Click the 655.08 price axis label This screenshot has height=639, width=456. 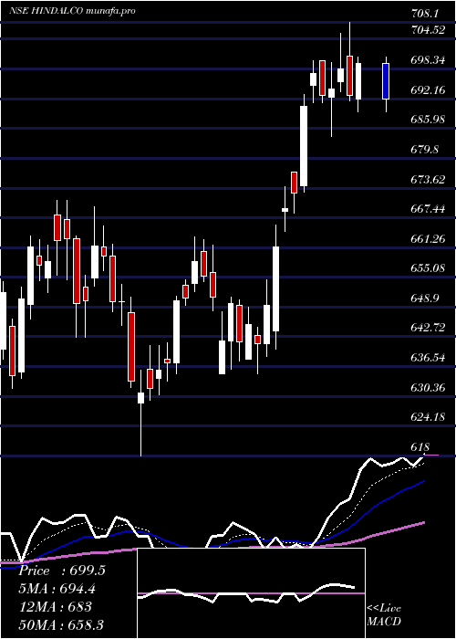point(428,268)
